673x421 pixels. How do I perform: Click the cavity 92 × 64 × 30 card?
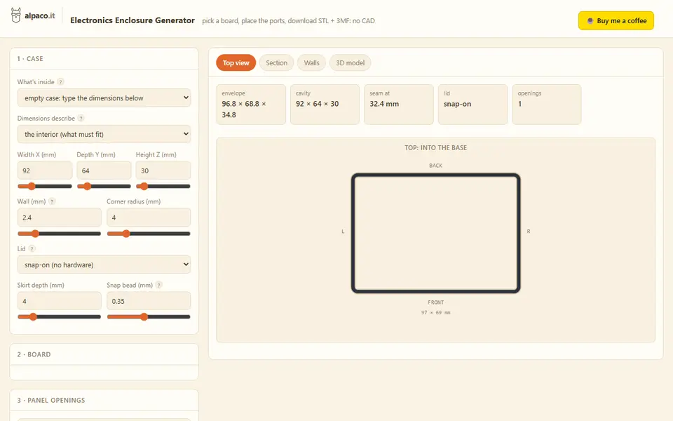(x=325, y=105)
